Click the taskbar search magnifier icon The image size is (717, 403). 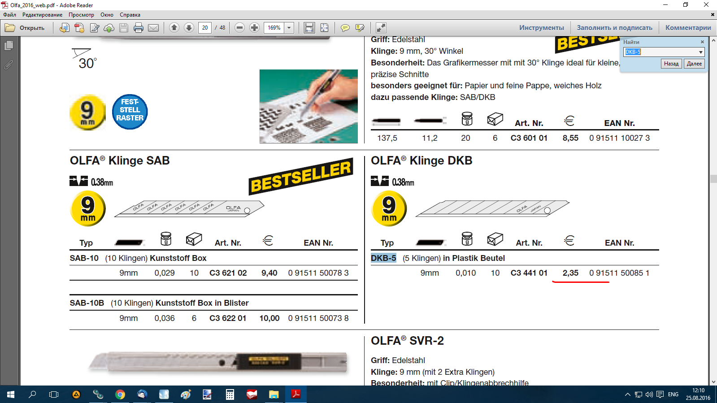click(32, 394)
